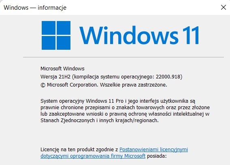Viewport: 230px width, 165px height.
Task: Open the Postanowieniami licencyjnymi link
Action: [x=153, y=150]
